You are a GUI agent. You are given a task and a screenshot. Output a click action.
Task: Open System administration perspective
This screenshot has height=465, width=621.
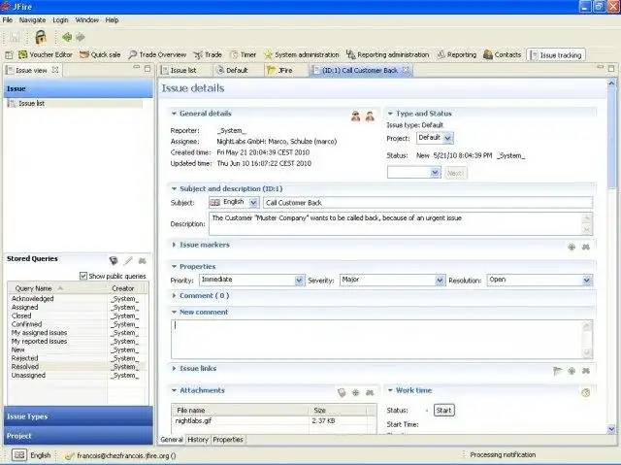coord(302,54)
